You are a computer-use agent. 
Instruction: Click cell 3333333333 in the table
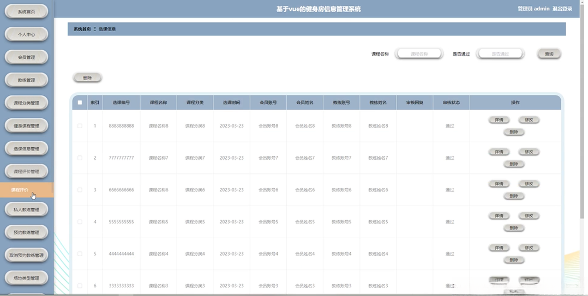(121, 286)
